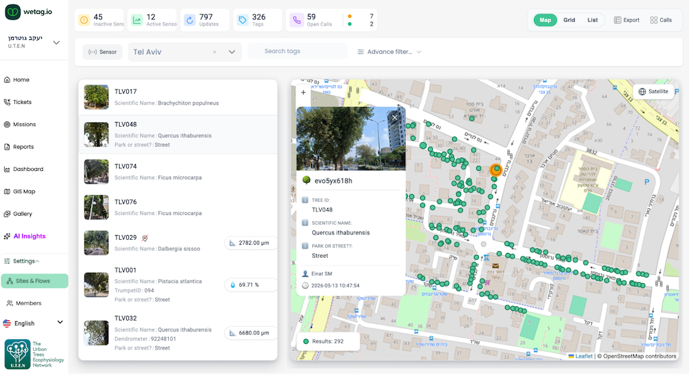Click the 69.71 % moisture reading
This screenshot has height=375, width=689.
pos(250,285)
